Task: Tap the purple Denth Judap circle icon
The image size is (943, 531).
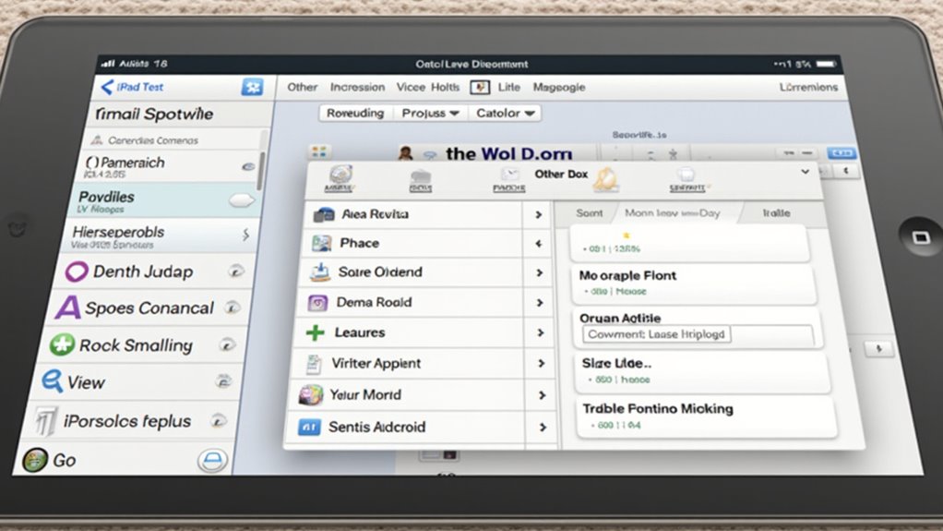Action: pyautogui.click(x=78, y=272)
